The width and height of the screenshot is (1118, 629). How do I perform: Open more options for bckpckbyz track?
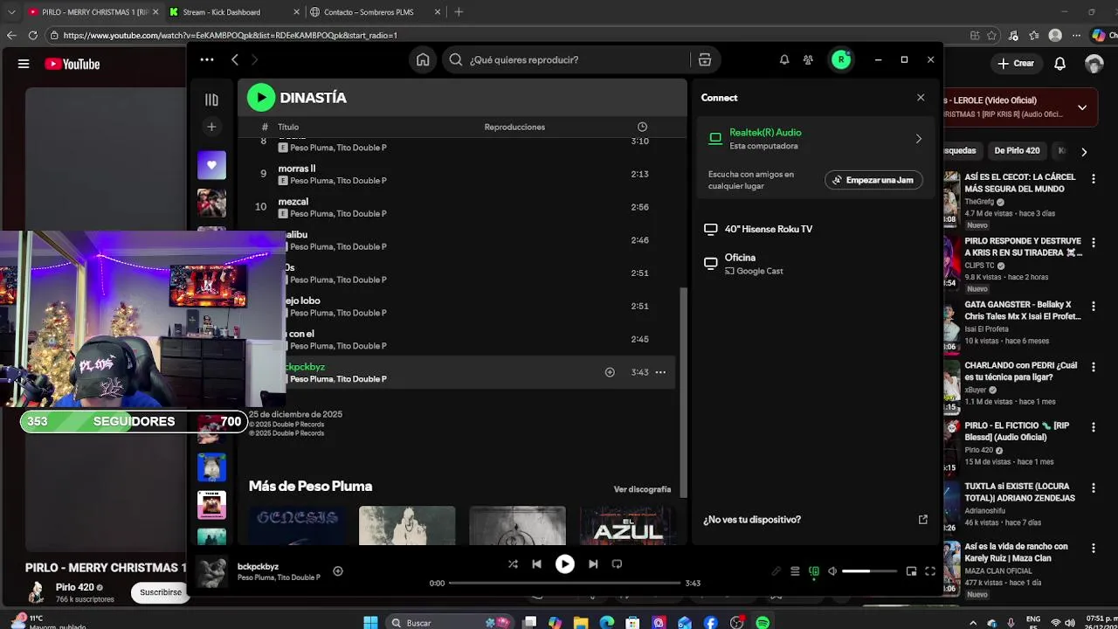(660, 372)
